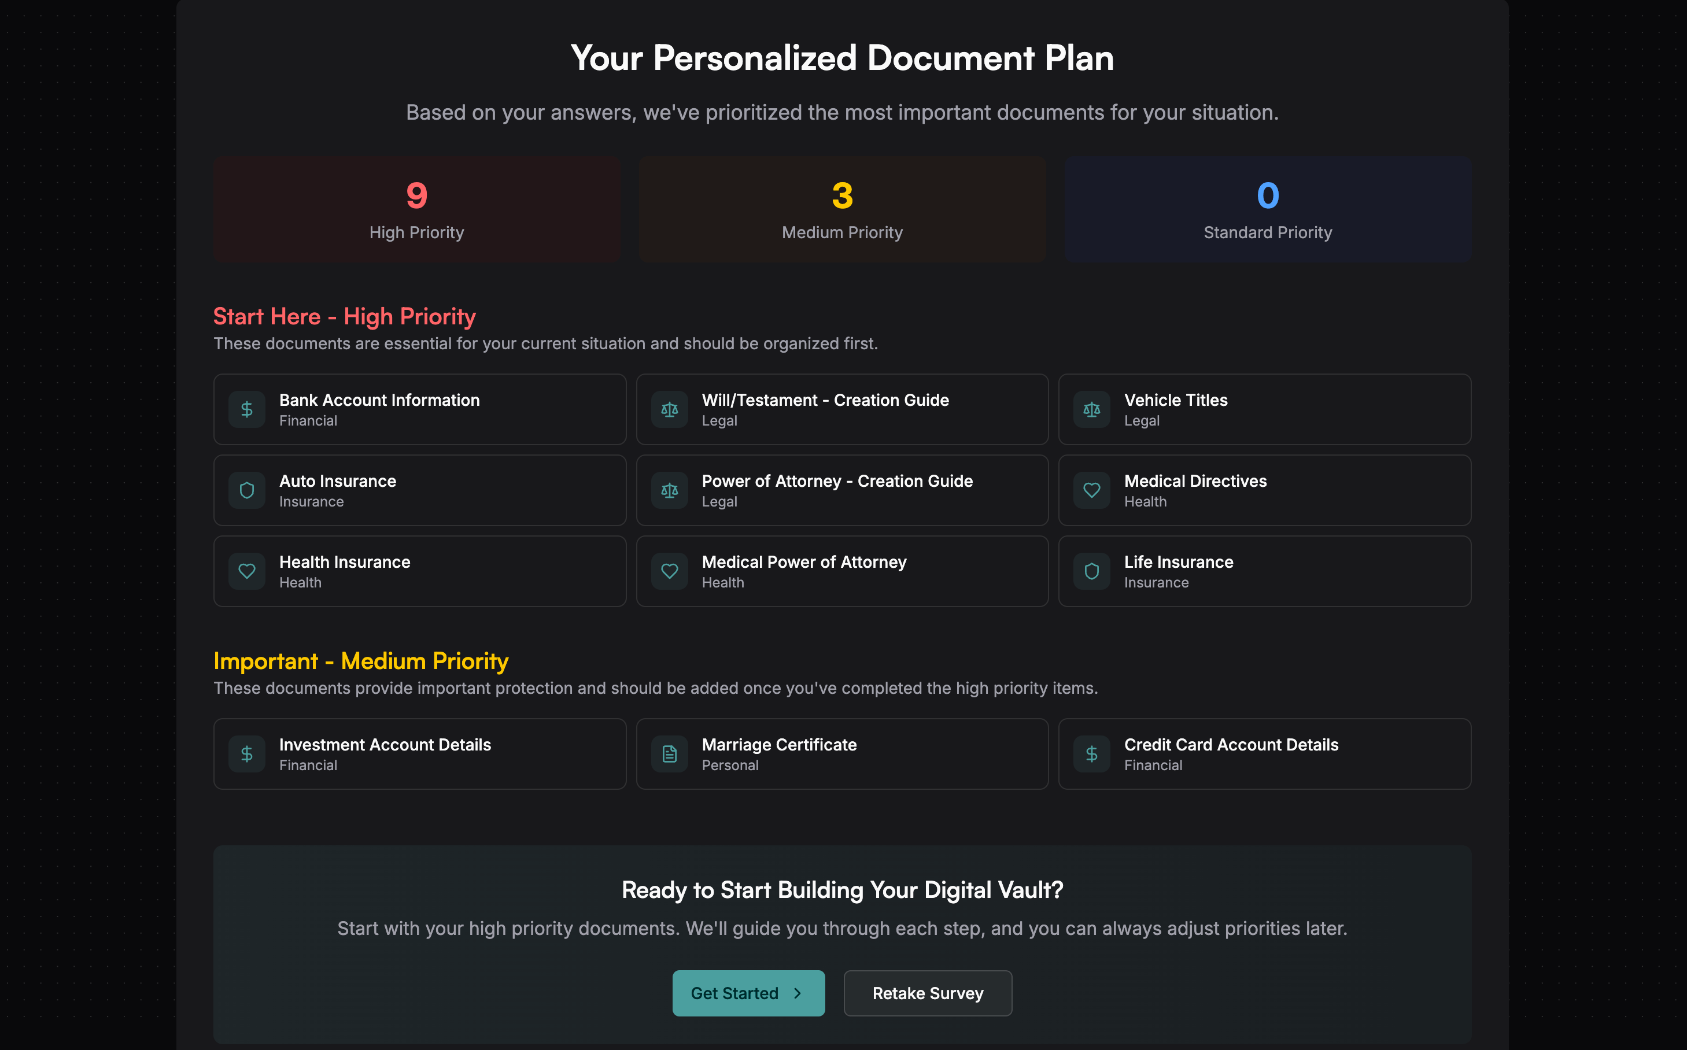Click the Your Personalized Document Plan heading
Screen dimensions: 1687x1050
click(841, 58)
